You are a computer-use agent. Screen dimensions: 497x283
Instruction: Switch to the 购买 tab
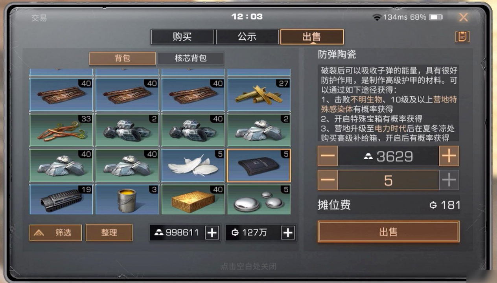click(x=182, y=37)
